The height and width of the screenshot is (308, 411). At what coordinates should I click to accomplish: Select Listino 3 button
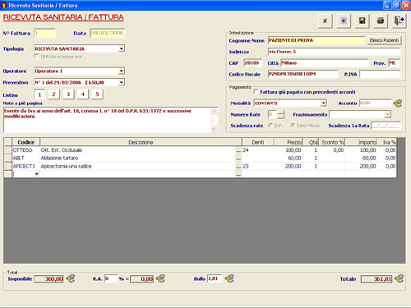point(68,94)
